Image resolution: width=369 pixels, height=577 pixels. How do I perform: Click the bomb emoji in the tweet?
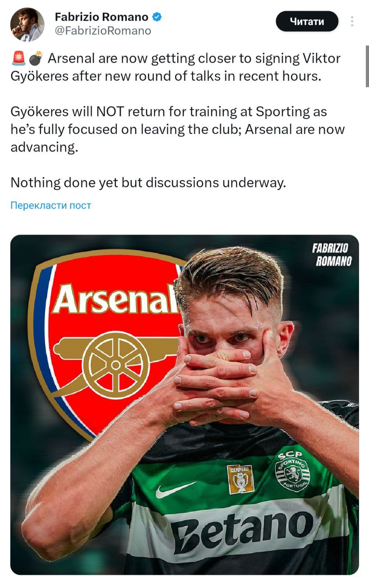pyautogui.click(x=35, y=59)
